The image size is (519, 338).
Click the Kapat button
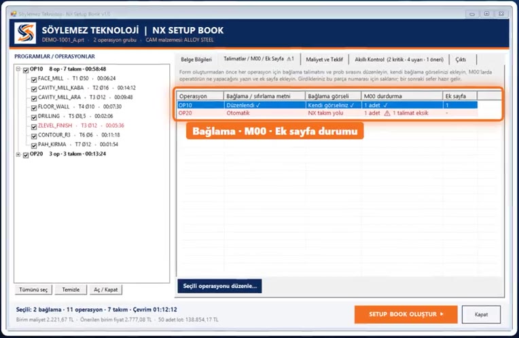click(481, 314)
